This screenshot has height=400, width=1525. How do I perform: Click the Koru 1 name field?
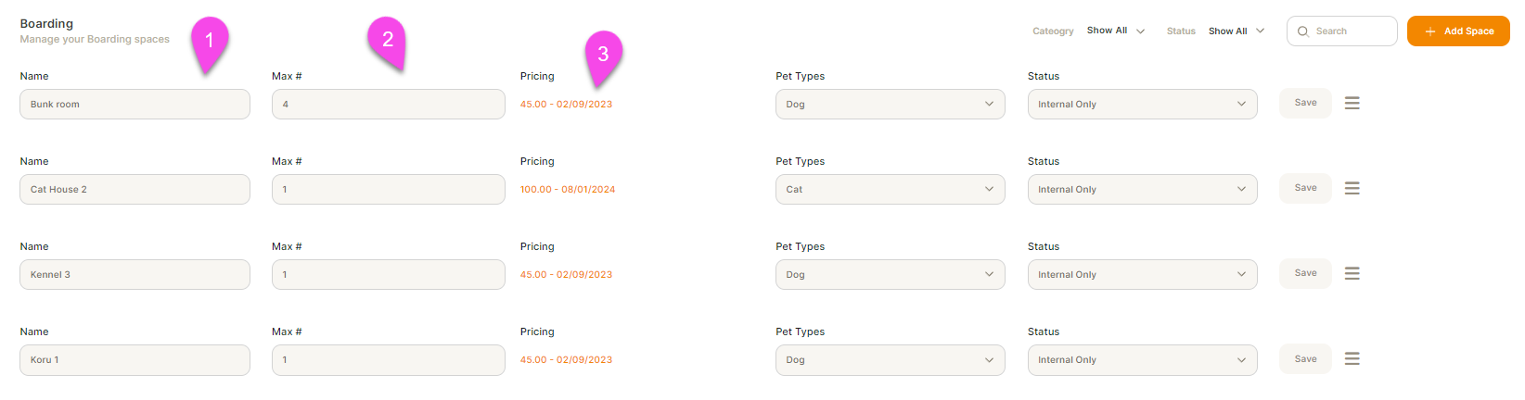[135, 359]
